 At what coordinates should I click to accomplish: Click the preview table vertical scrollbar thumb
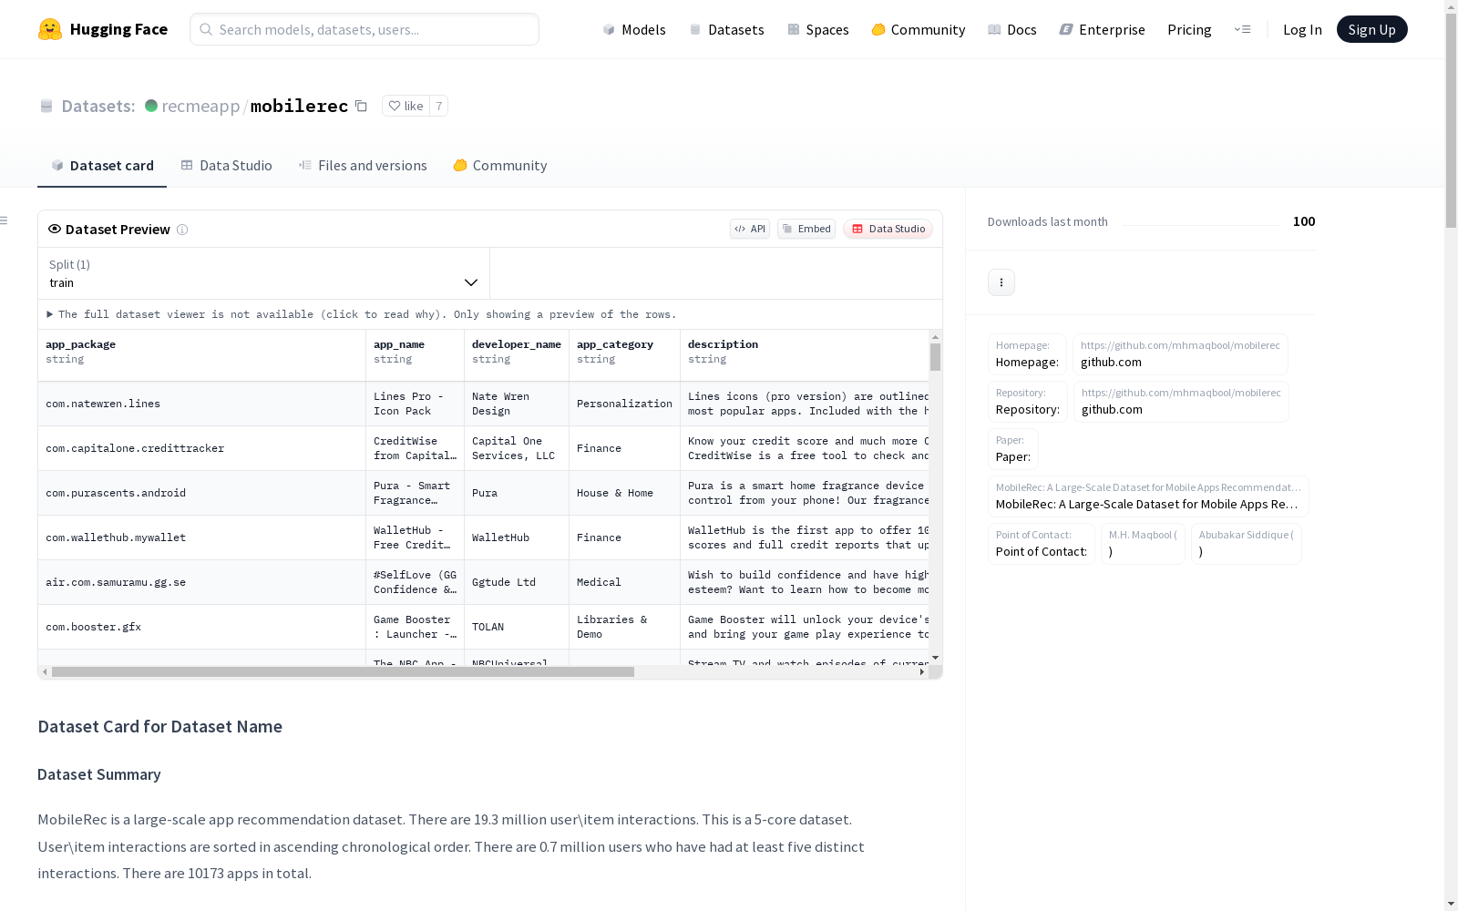point(935,357)
